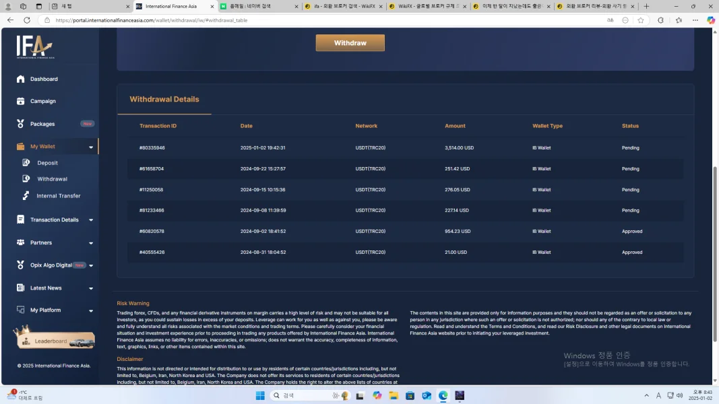Click the Campaign calendar icon
The image size is (719, 404).
[x=20, y=101]
